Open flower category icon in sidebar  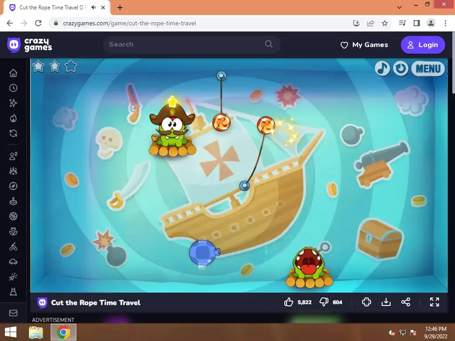coord(13,231)
